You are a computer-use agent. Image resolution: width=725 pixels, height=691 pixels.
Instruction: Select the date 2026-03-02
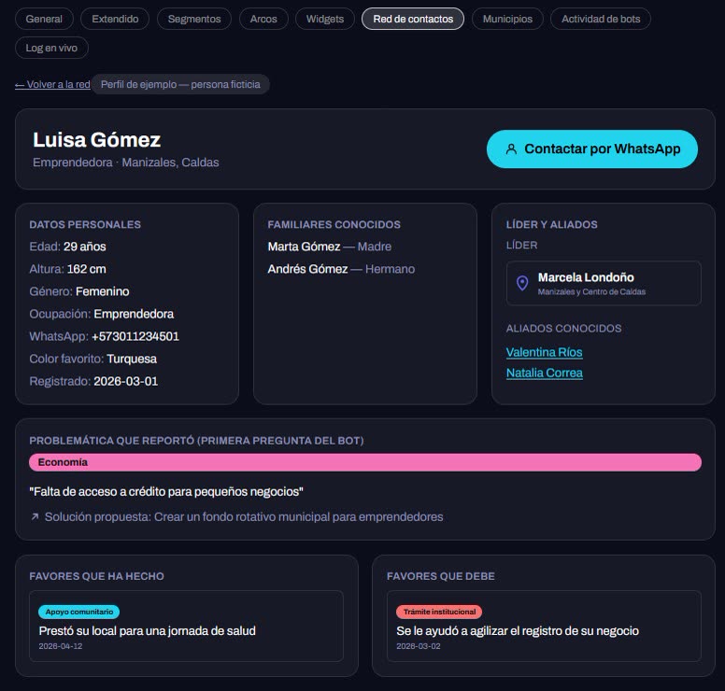(x=419, y=646)
